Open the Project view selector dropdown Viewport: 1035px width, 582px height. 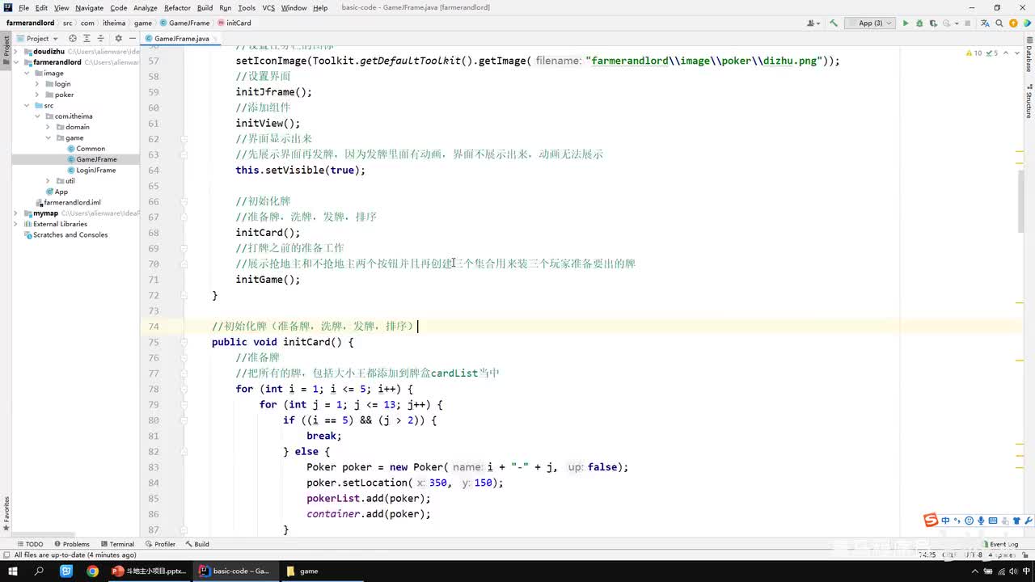point(36,38)
